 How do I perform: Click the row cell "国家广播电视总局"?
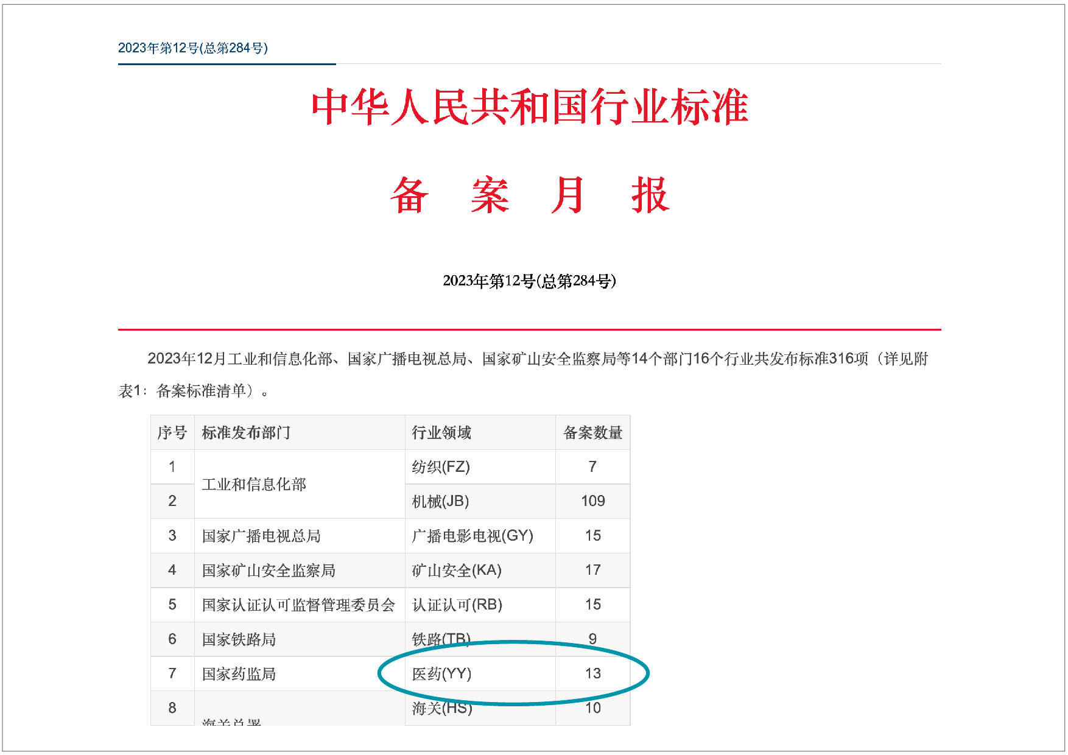coord(262,536)
